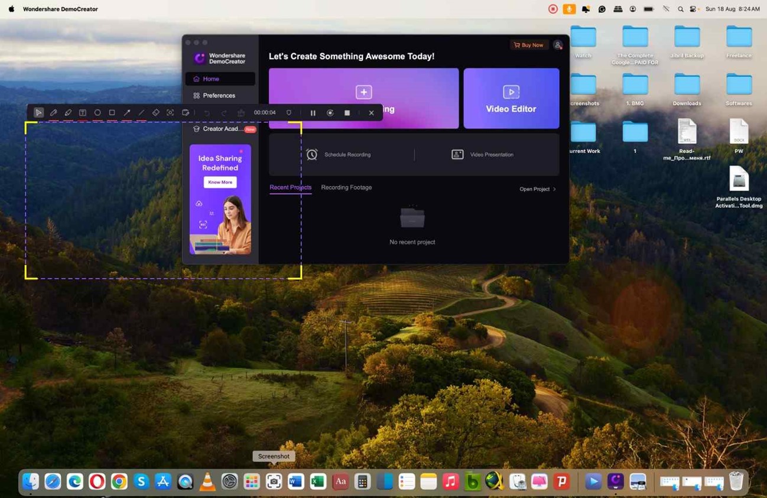Pause the recording
The image size is (767, 498).
tap(313, 113)
